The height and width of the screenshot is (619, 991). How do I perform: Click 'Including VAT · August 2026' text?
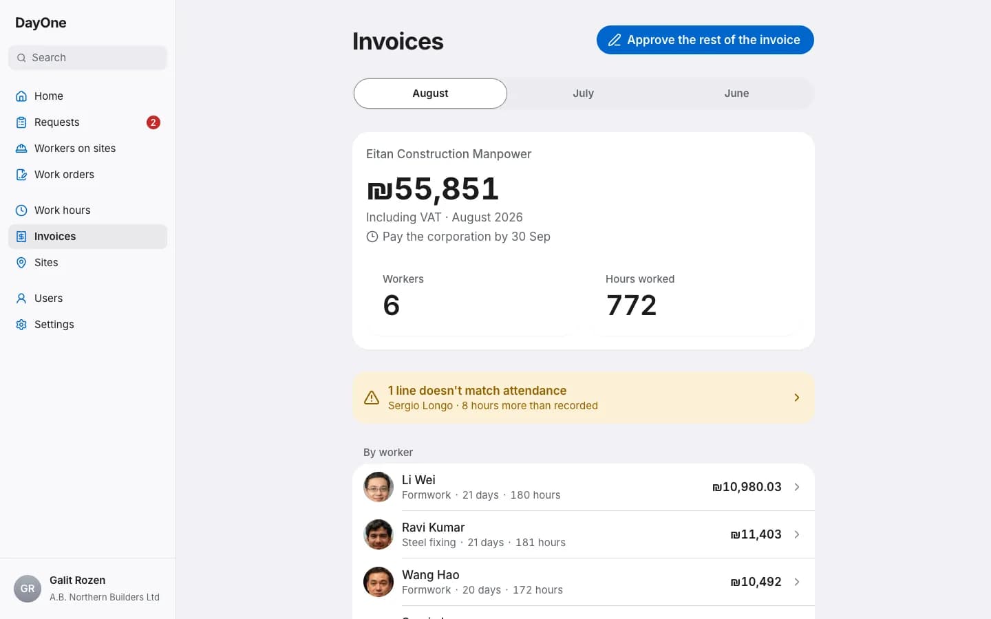(x=445, y=217)
